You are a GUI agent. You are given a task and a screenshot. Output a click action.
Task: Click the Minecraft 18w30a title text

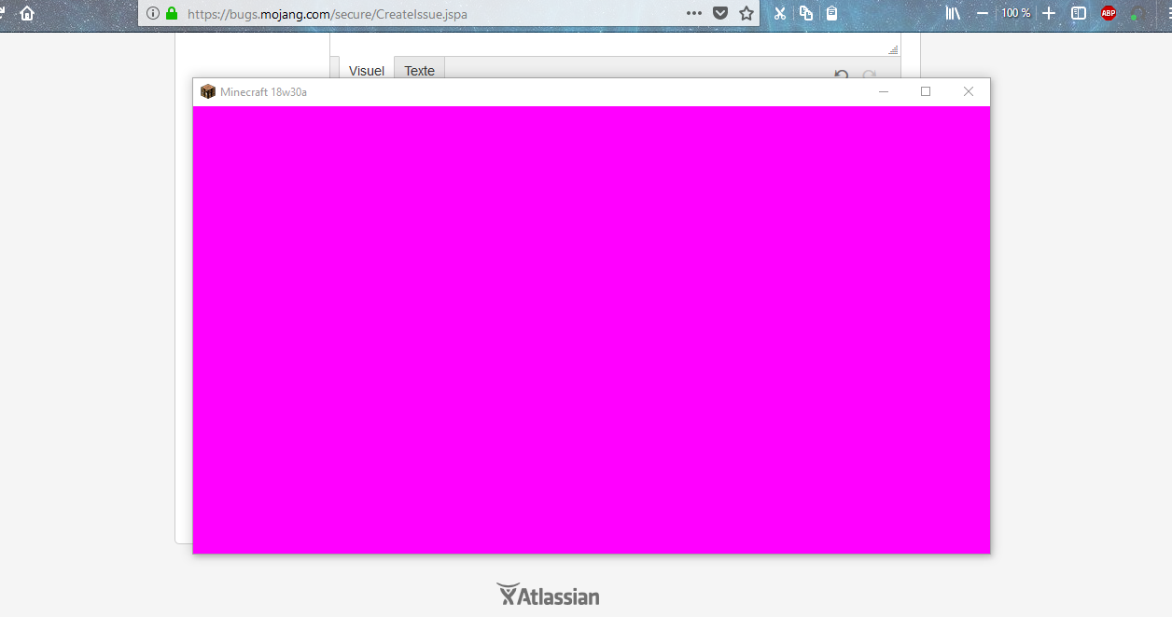coord(264,91)
